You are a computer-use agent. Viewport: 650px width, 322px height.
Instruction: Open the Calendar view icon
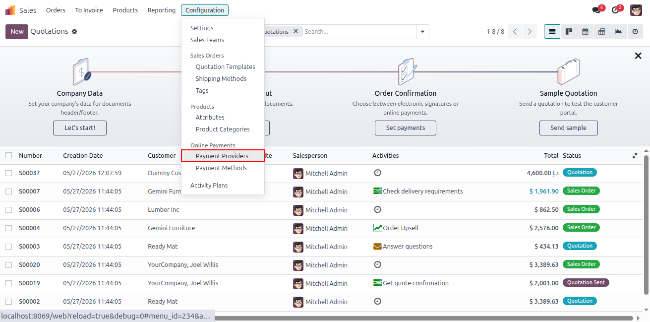pos(585,31)
